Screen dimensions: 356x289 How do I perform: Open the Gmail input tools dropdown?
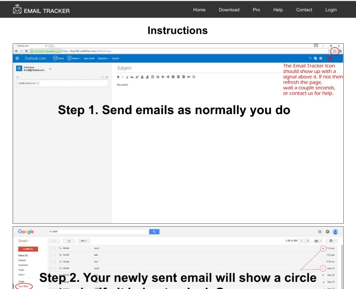(x=318, y=241)
